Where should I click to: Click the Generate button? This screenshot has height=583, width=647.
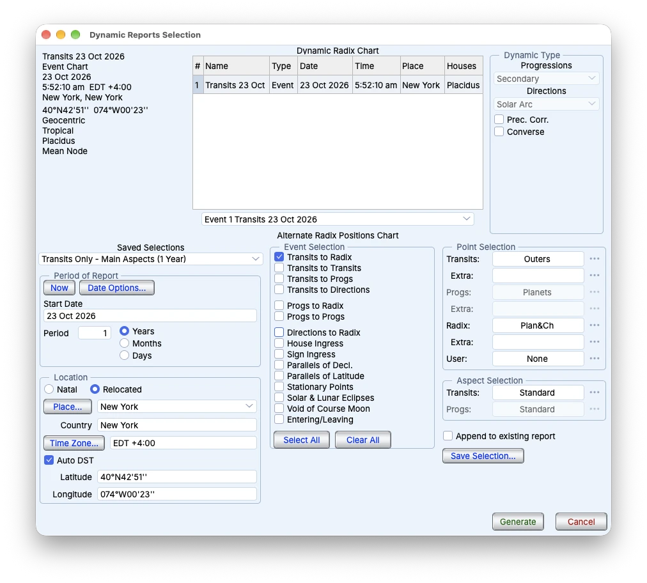tap(518, 522)
